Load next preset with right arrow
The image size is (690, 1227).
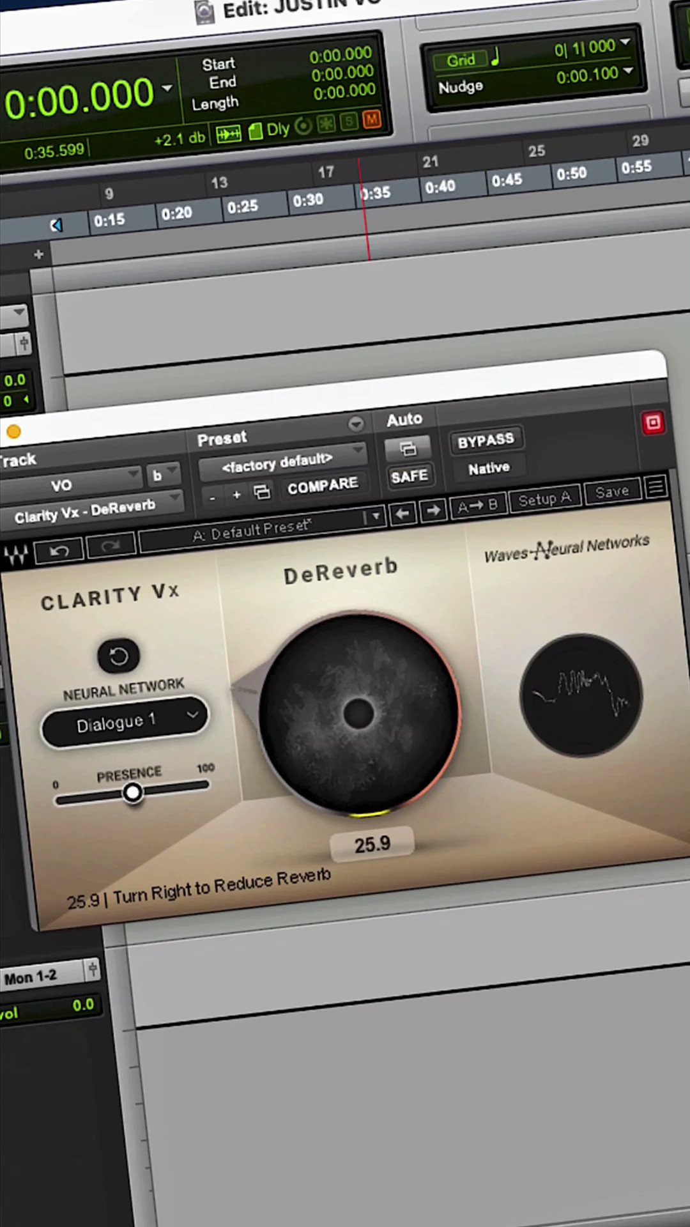click(433, 510)
